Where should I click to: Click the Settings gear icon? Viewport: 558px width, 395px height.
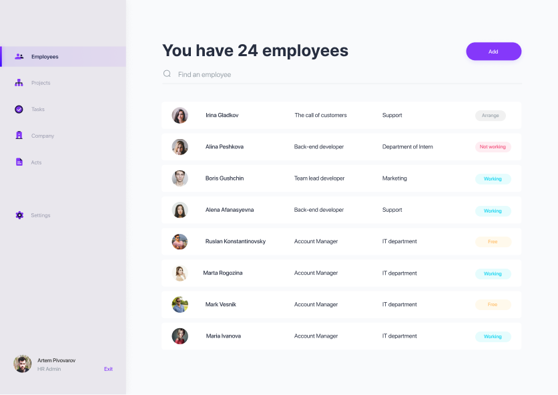(x=19, y=215)
